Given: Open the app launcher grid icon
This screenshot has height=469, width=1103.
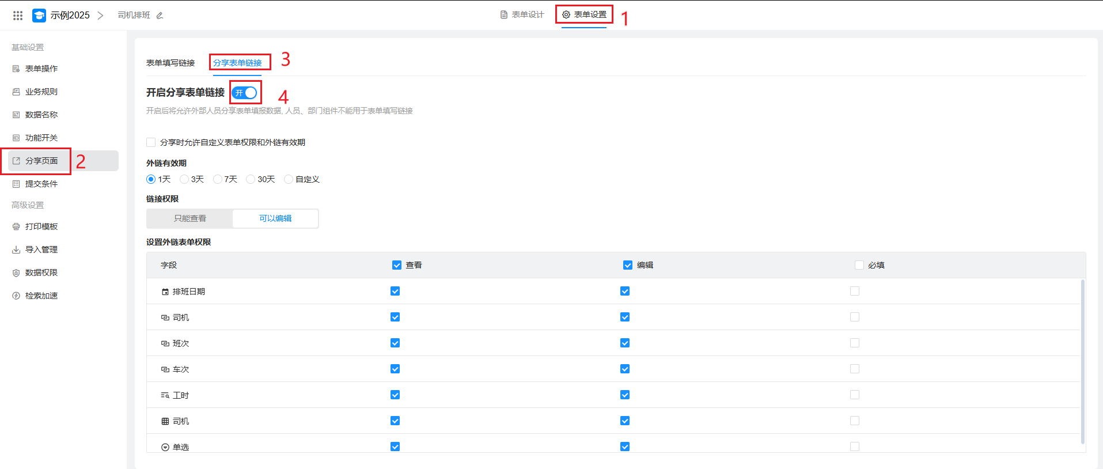Looking at the screenshot, I should click(x=18, y=16).
